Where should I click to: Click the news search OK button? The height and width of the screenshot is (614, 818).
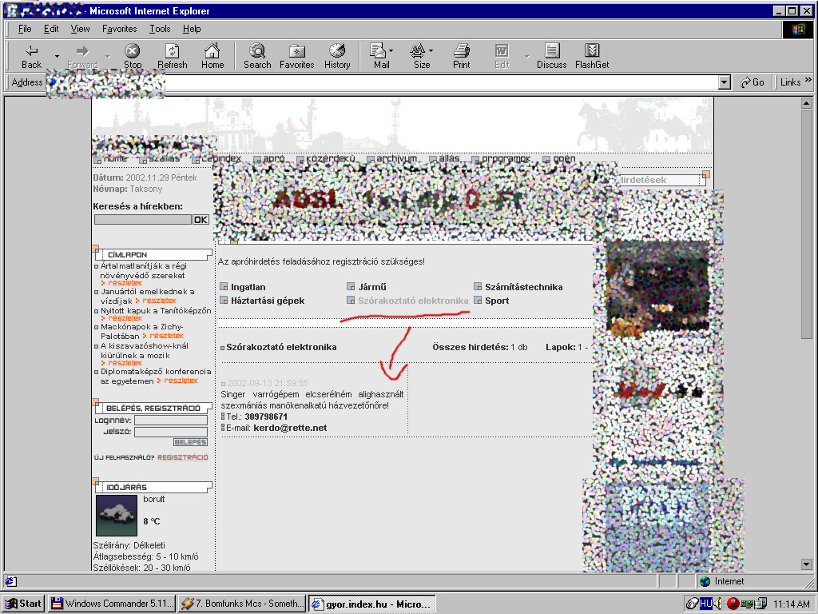tap(201, 220)
